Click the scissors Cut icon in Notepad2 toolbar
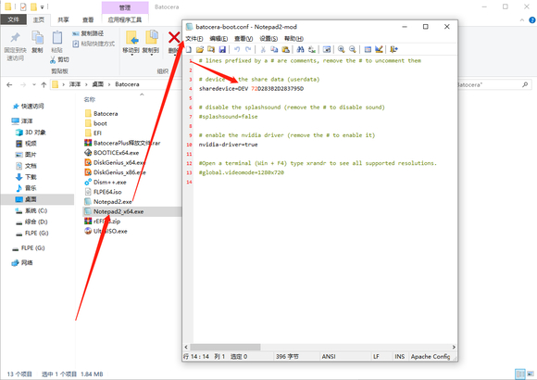 pos(263,50)
